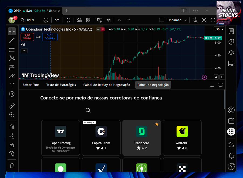This screenshot has height=178, width=243.
Task: Toggle the market status switch beside NASDAQ
Action: pos(101,29)
